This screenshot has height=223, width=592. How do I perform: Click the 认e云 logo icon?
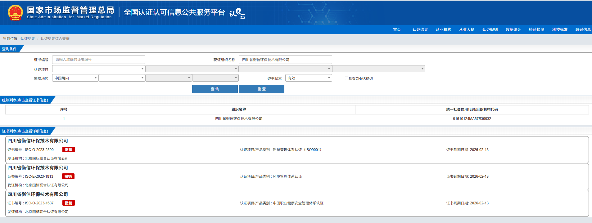point(237,13)
